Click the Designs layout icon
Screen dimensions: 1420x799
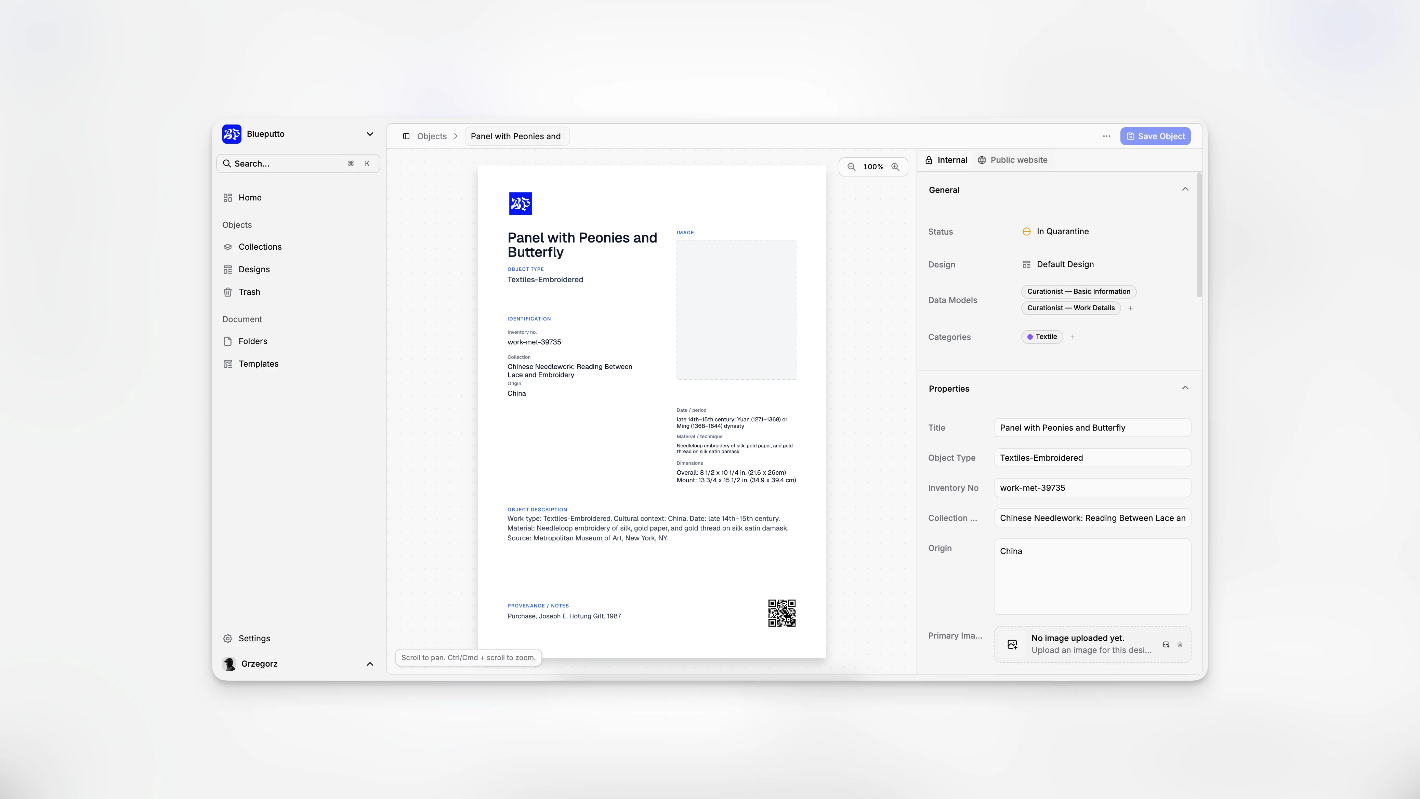click(x=228, y=270)
